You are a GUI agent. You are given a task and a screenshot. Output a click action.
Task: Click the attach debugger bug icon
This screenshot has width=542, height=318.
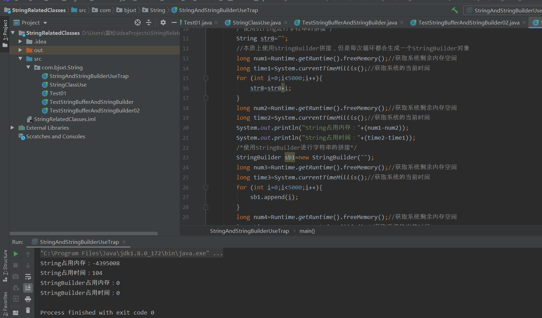(16, 288)
